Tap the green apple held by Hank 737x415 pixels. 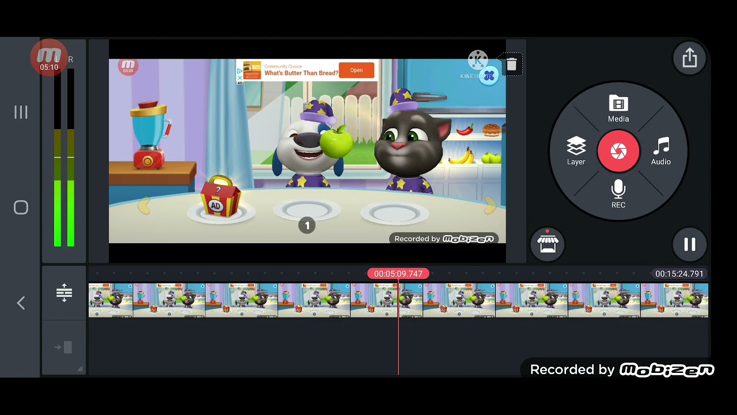[336, 141]
